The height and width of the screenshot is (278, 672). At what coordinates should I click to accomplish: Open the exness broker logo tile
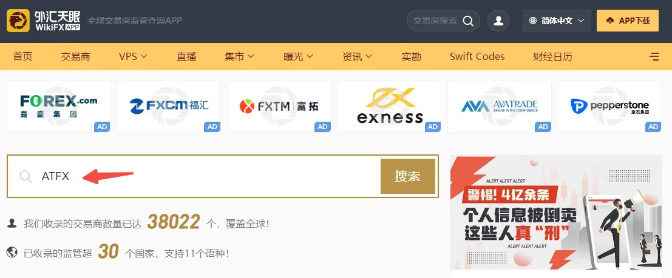(390, 106)
